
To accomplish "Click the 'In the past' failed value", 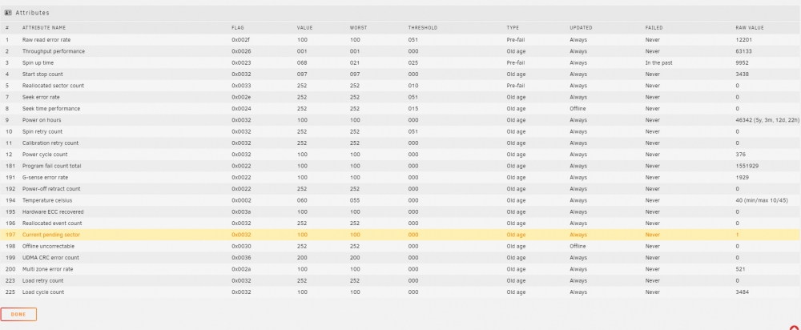I will tap(659, 62).
